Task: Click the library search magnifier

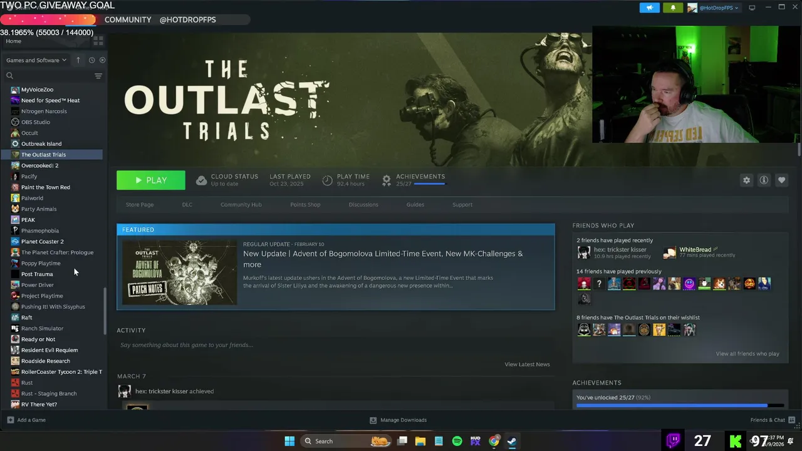Action: point(9,76)
